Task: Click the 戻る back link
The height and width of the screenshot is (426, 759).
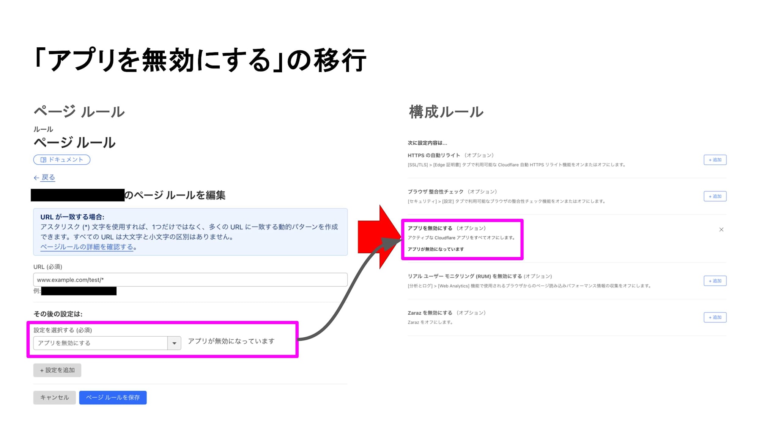Action: [48, 178]
